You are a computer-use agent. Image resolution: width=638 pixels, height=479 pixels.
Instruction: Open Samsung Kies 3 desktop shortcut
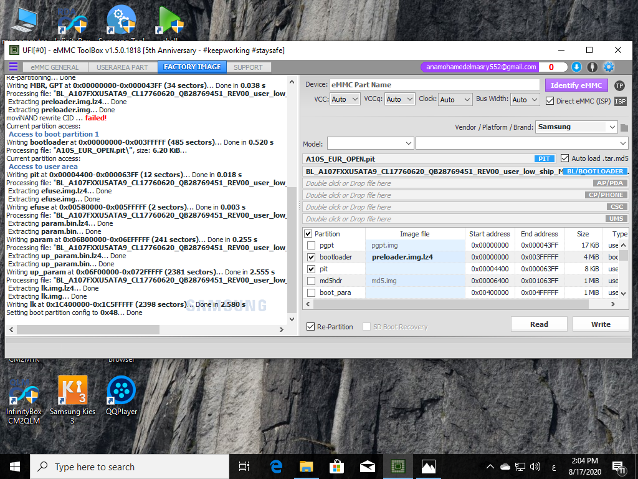pyautogui.click(x=72, y=400)
